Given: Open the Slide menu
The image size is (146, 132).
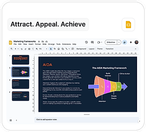Looking at the screenshot, I should point(44,44).
